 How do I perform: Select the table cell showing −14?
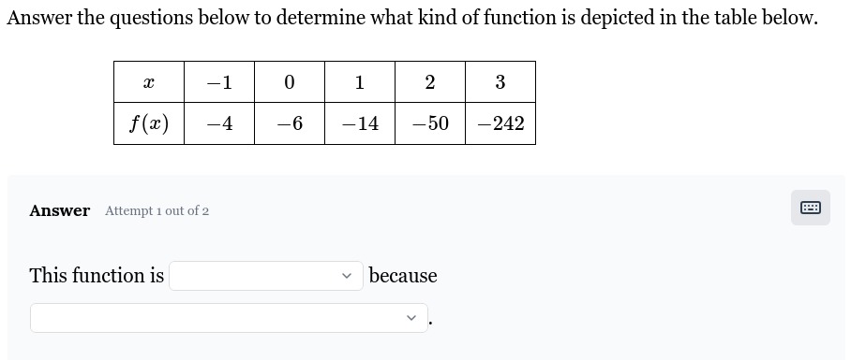tap(360, 123)
